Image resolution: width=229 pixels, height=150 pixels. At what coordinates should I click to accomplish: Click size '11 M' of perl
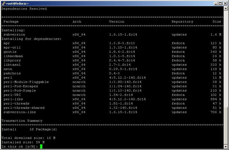217,78
